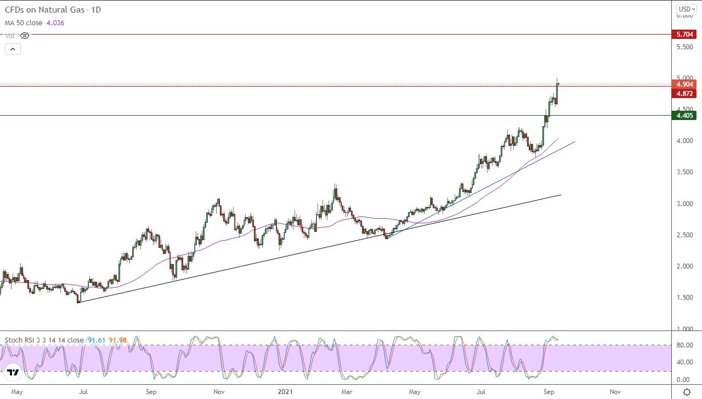
Task: Select the blue steep trendline drawing
Action: pyautogui.click(x=482, y=190)
